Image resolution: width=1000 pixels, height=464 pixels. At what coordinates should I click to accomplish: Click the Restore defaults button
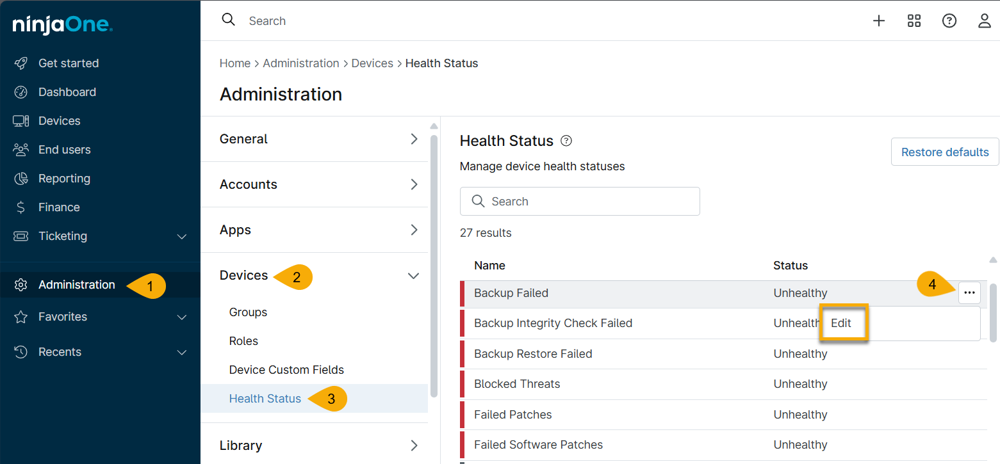coord(944,152)
